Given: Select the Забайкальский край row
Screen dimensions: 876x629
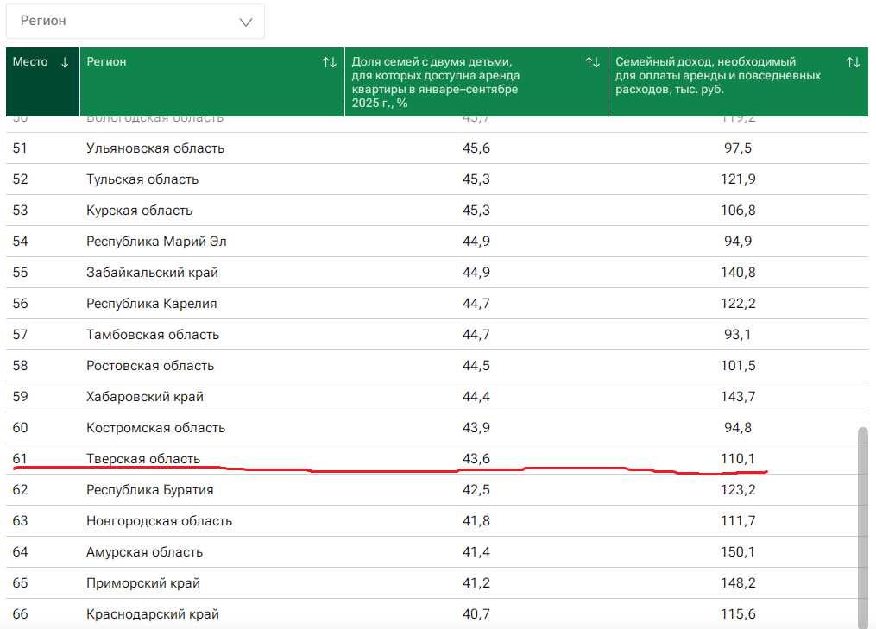Looking at the screenshot, I should pyautogui.click(x=152, y=273).
